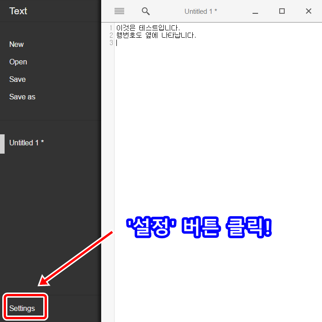Click line number 2 in gutter

[x=111, y=35]
